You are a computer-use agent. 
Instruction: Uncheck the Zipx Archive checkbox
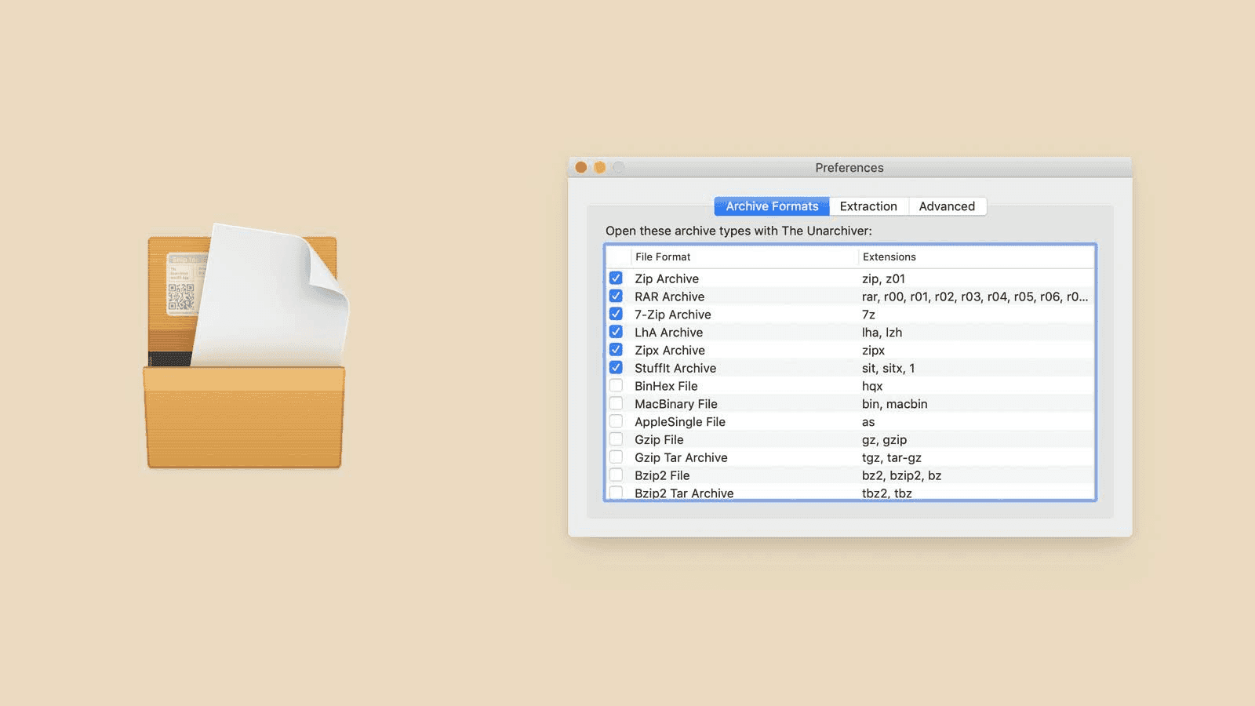click(x=616, y=350)
